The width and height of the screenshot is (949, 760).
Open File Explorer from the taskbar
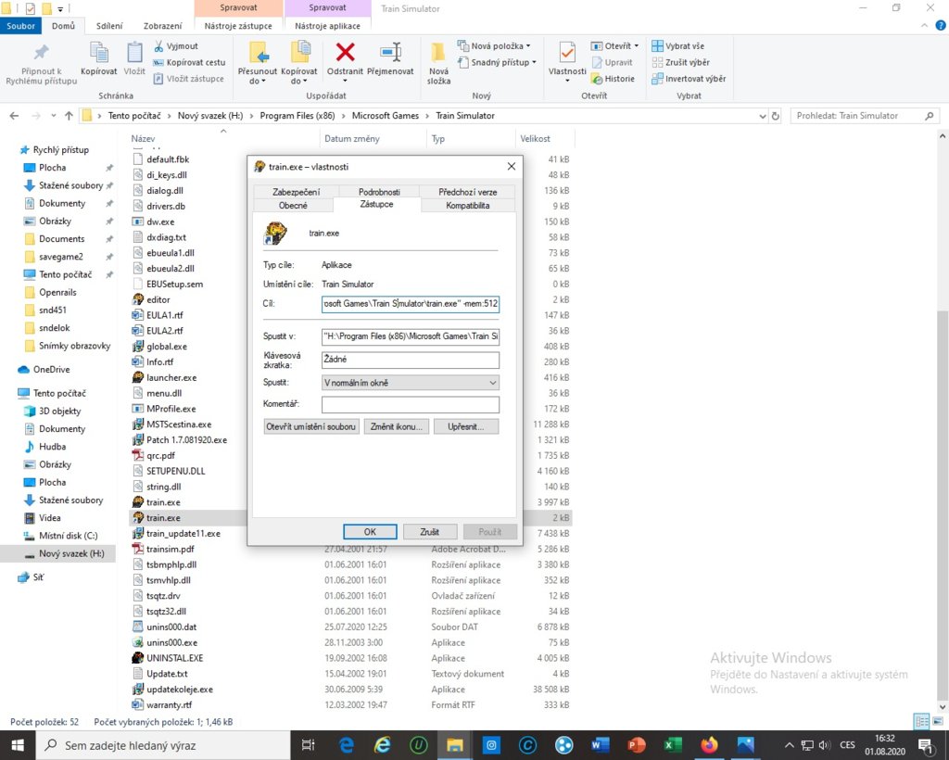pyautogui.click(x=455, y=744)
